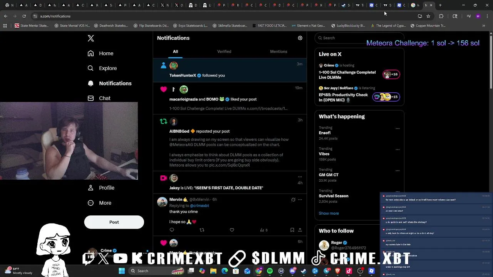Viewport: 493px width, 277px height.
Task: Select the All notifications tab
Action: (175, 52)
